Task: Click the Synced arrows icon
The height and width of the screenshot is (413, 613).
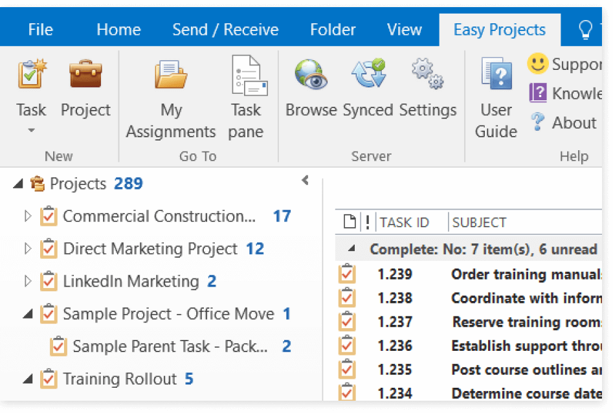Action: [x=369, y=73]
